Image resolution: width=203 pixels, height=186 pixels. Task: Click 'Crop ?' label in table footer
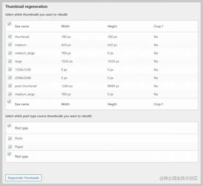pyautogui.click(x=158, y=104)
